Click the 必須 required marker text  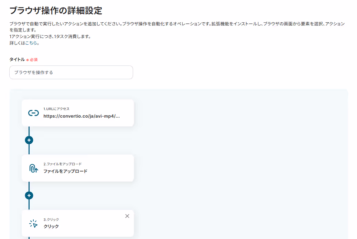pyautogui.click(x=34, y=60)
